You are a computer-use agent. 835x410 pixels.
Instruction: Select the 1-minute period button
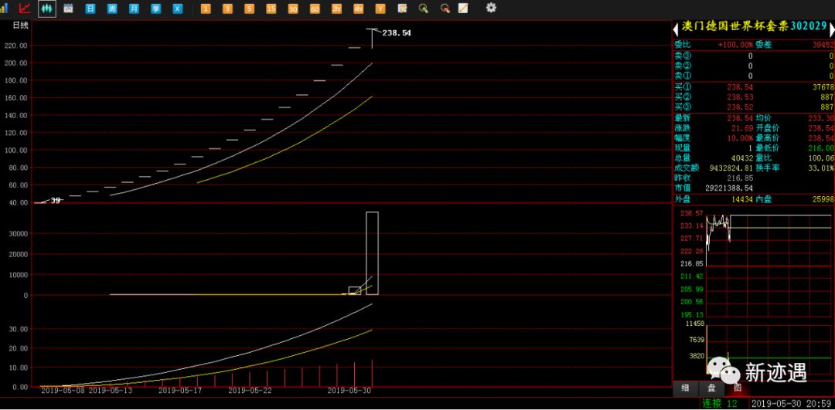pyautogui.click(x=206, y=8)
